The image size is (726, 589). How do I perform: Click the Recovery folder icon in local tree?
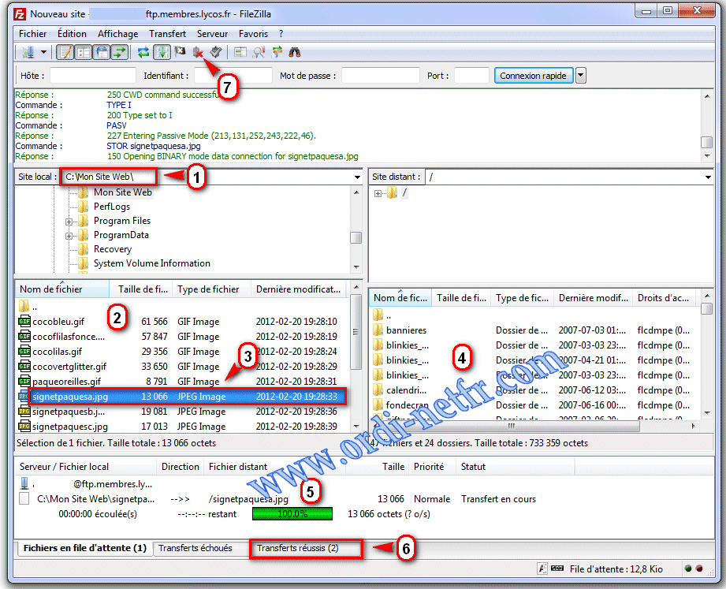pyautogui.click(x=84, y=249)
